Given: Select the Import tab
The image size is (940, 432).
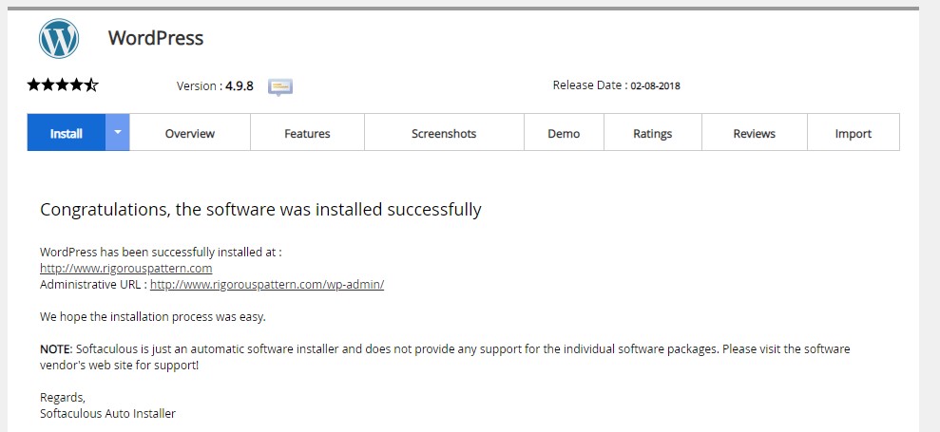Looking at the screenshot, I should (854, 132).
